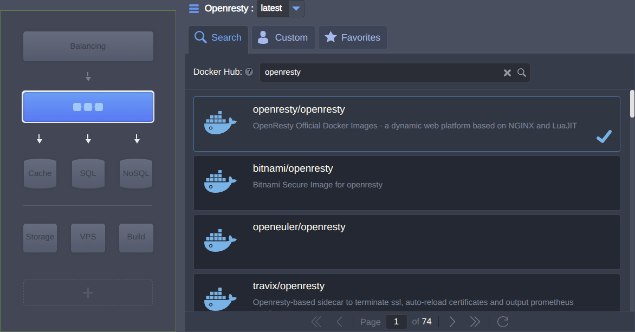
Task: Click the magnifier icon in the search field
Action: (x=521, y=72)
